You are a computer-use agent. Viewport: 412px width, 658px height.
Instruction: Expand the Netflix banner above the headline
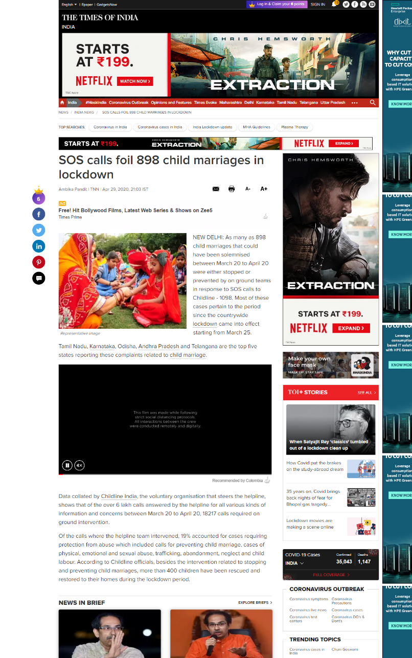click(x=344, y=144)
